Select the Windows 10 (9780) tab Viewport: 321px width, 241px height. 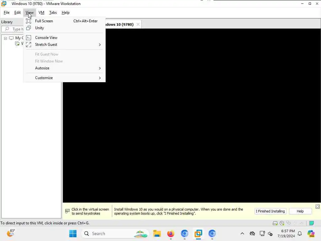click(119, 24)
